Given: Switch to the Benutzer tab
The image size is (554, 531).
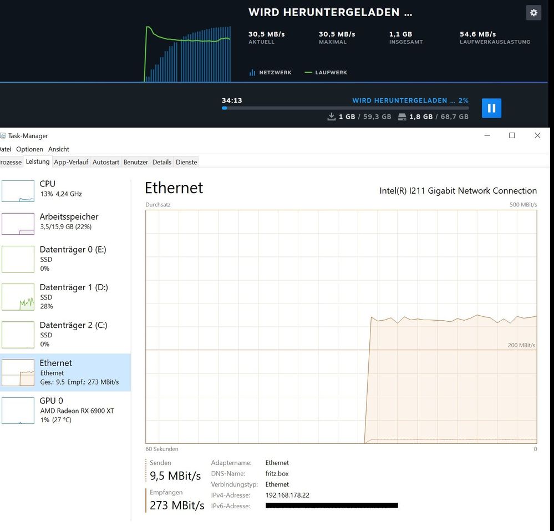Looking at the screenshot, I should pos(136,162).
